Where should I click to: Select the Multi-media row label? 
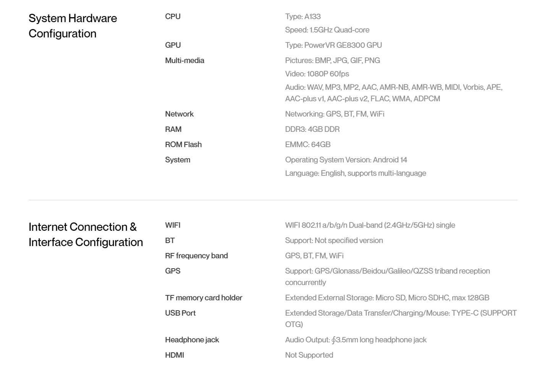coord(184,60)
